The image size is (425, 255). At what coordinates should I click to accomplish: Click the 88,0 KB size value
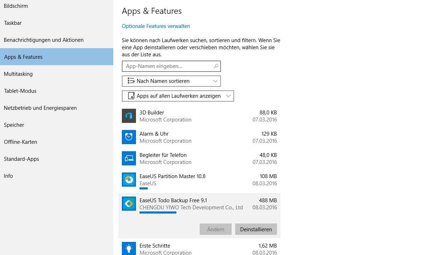[268, 113]
